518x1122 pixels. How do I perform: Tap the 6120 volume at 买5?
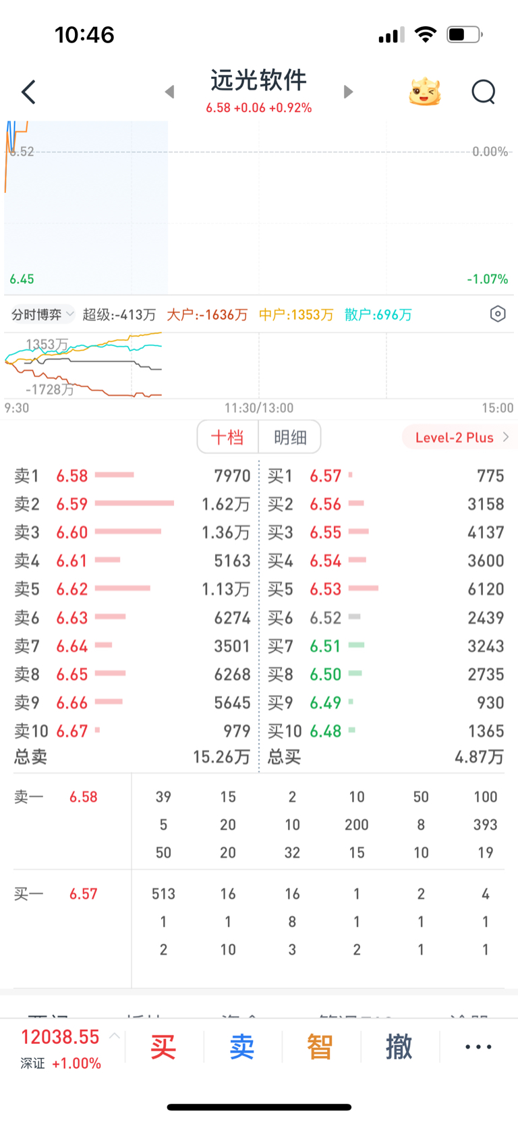(x=486, y=589)
